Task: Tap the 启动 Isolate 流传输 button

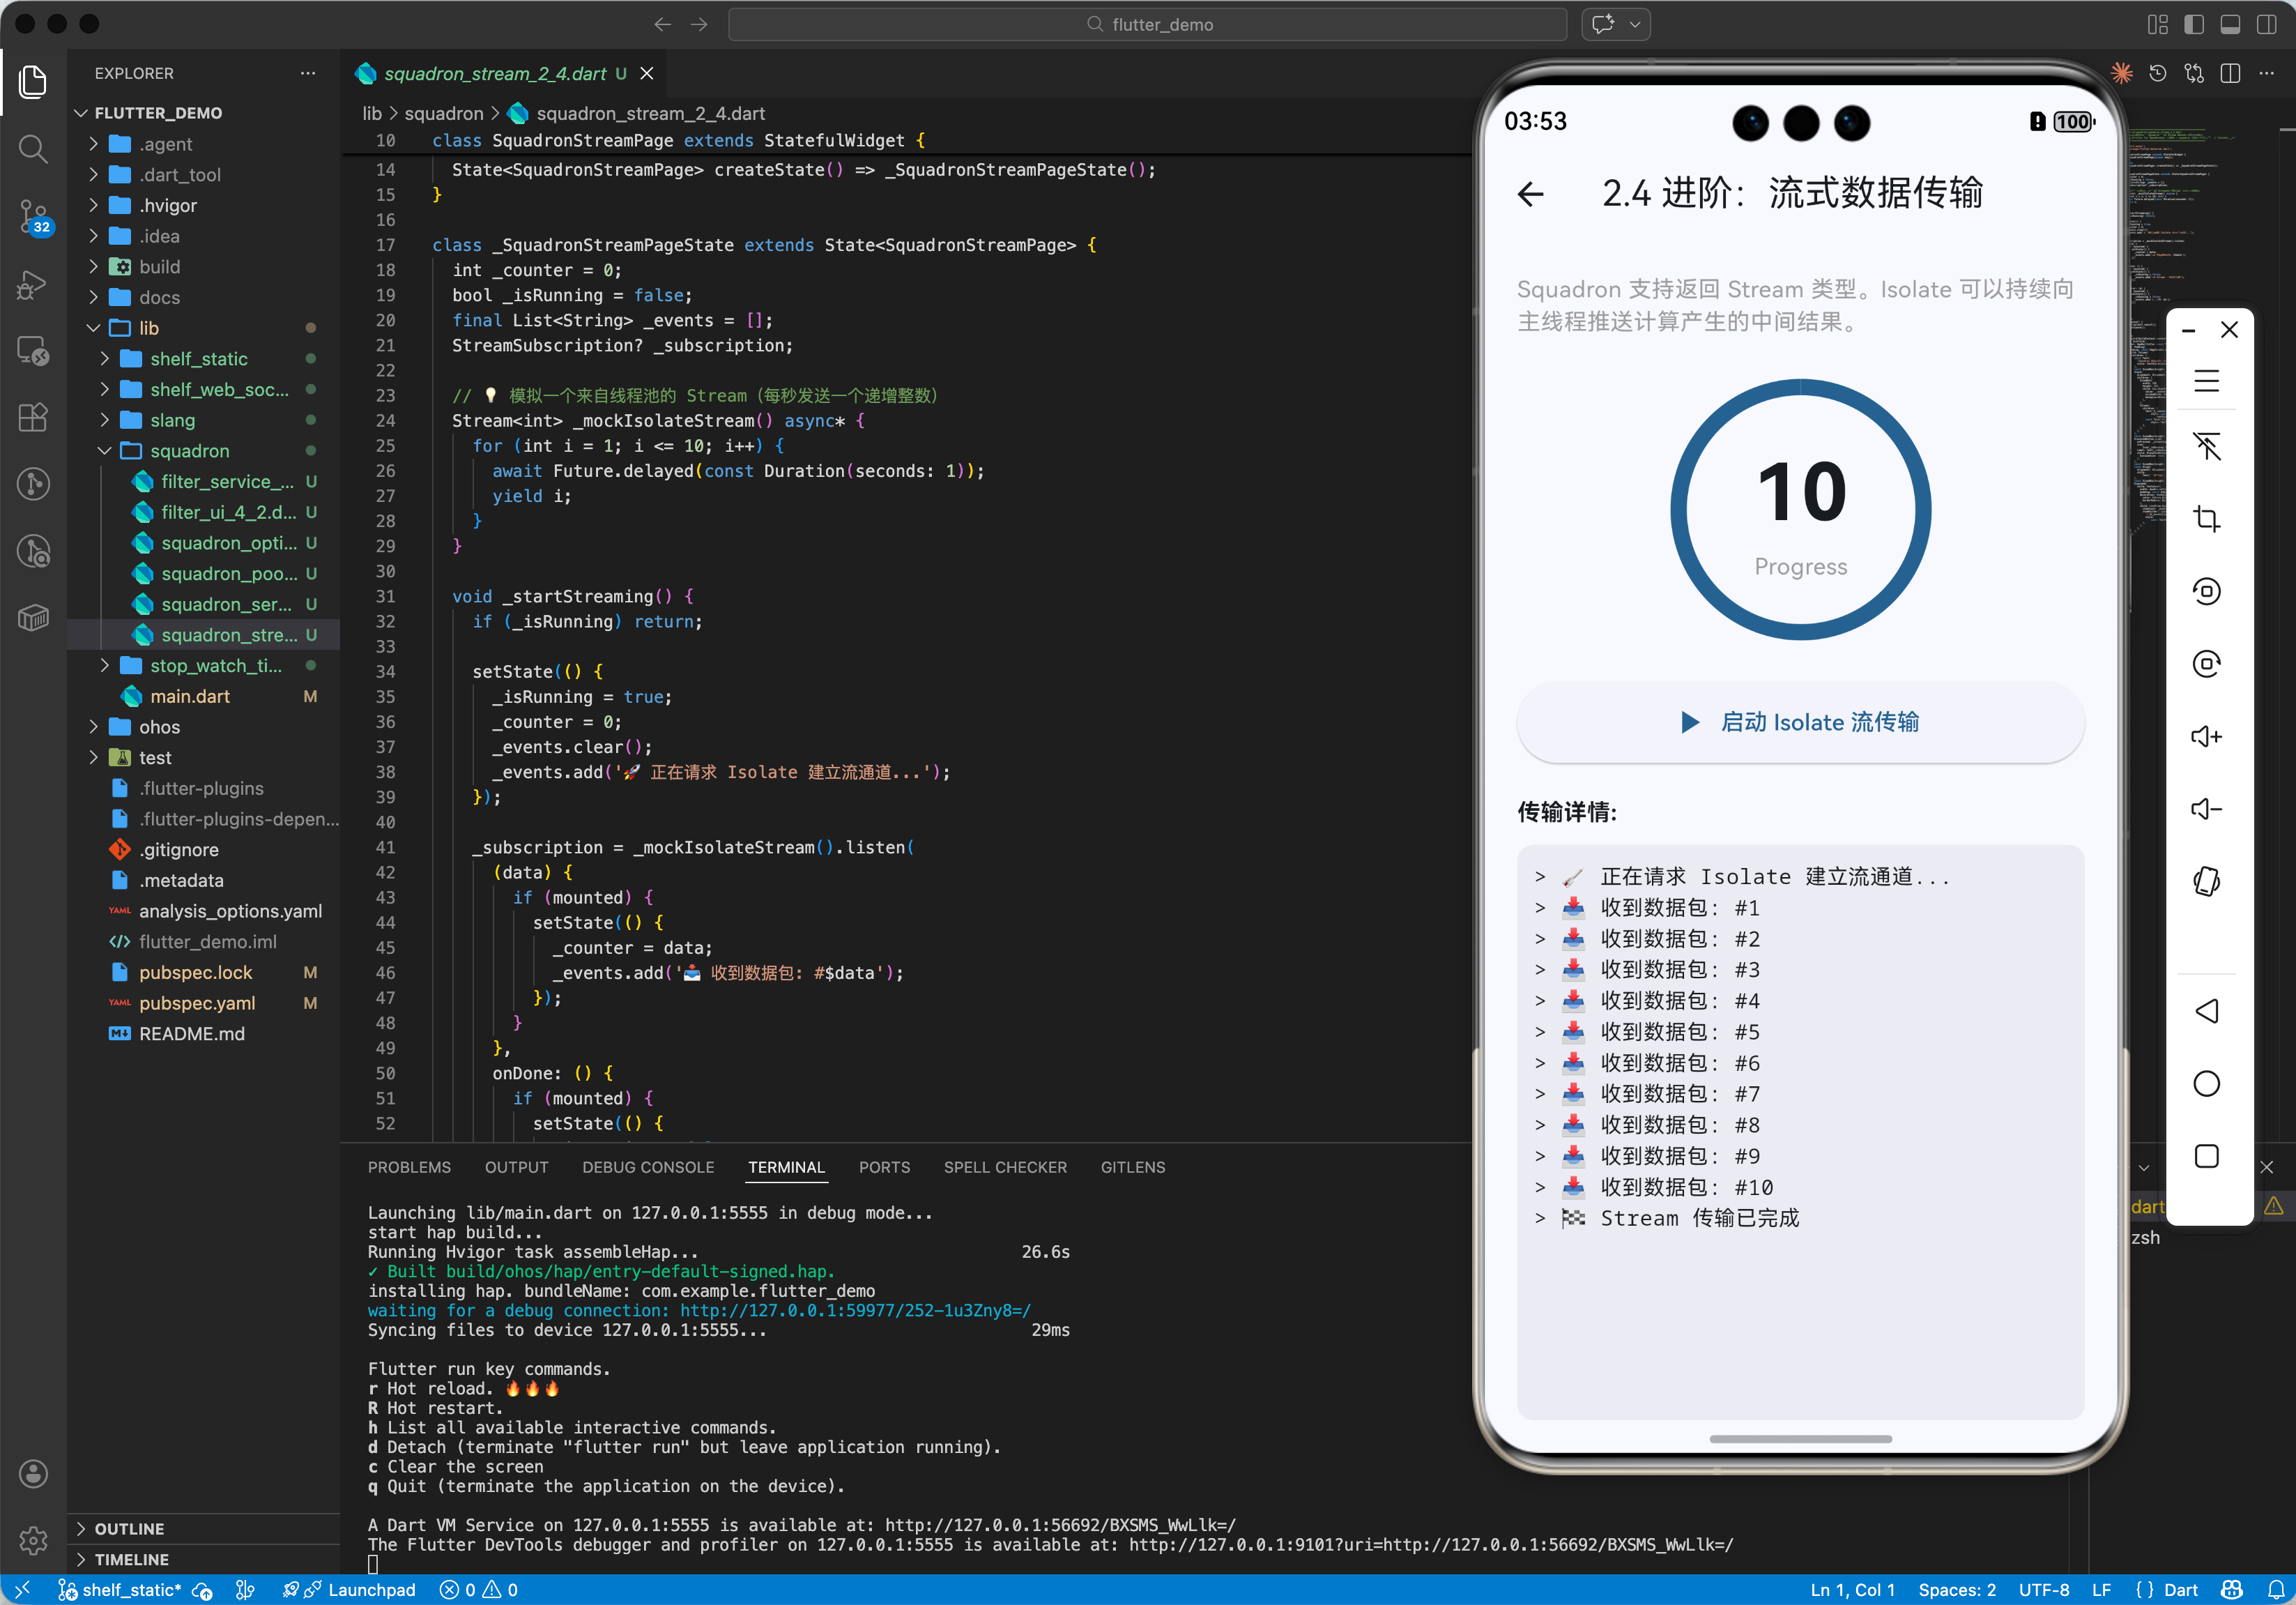Action: click(x=1800, y=722)
